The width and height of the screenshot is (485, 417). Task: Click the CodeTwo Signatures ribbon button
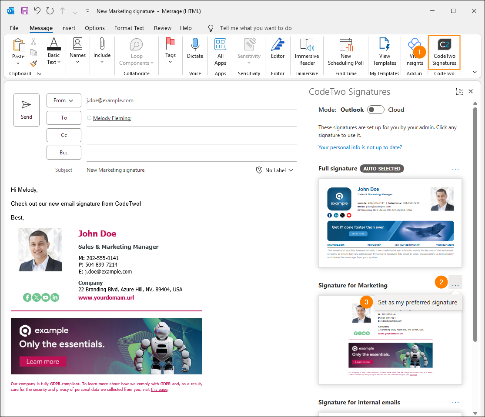[x=444, y=52]
